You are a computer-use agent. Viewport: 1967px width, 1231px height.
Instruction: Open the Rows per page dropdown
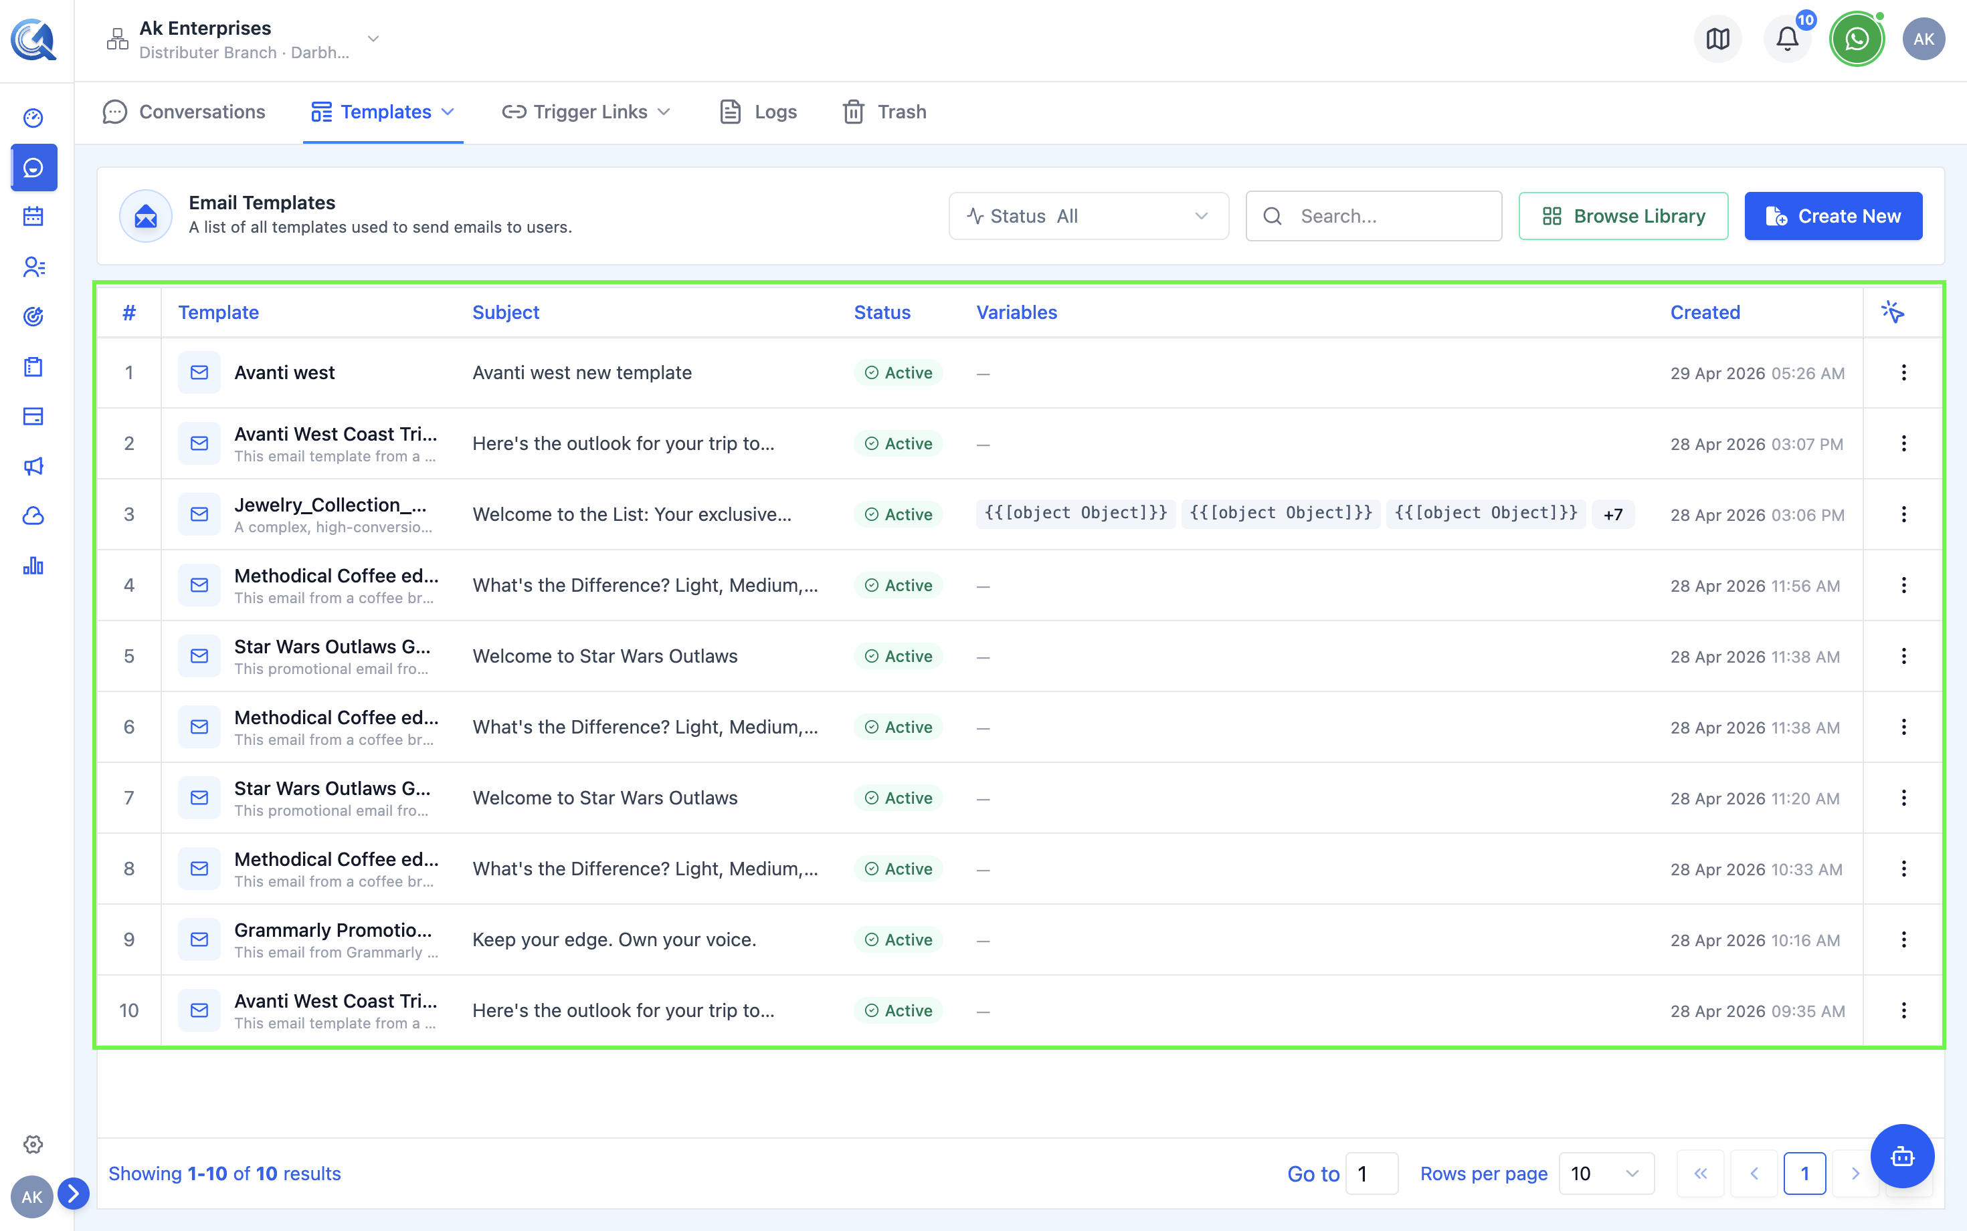tap(1606, 1173)
